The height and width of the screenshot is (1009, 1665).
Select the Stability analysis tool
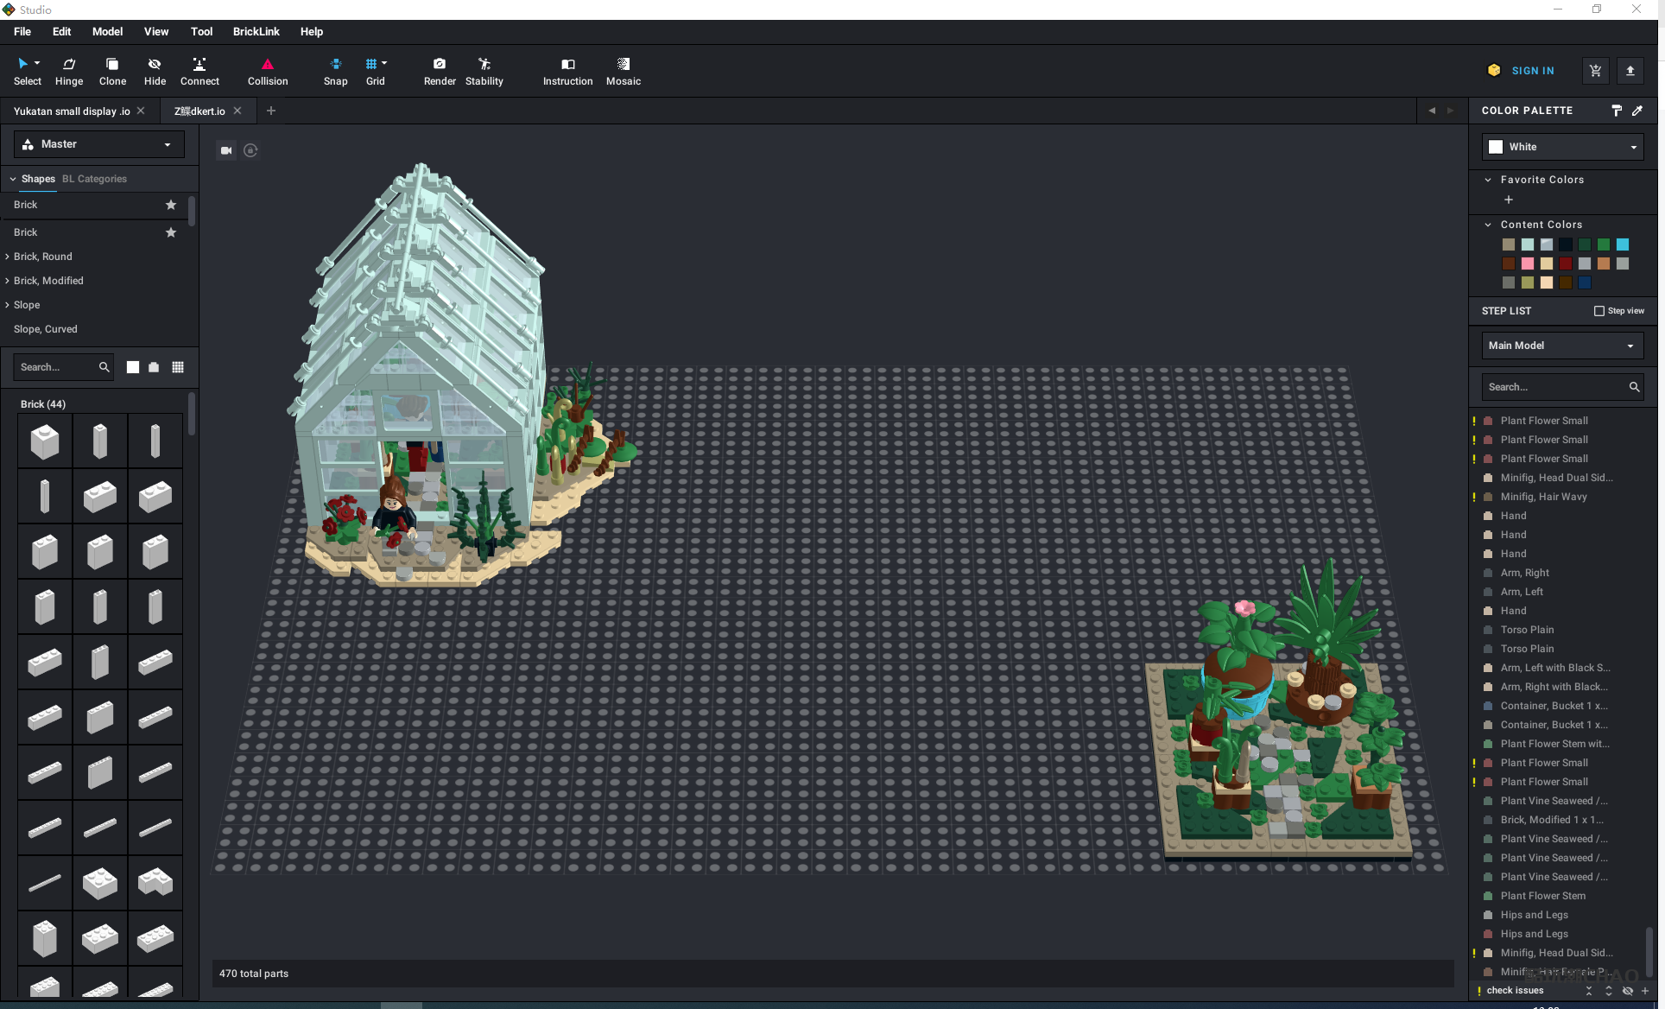pyautogui.click(x=482, y=70)
